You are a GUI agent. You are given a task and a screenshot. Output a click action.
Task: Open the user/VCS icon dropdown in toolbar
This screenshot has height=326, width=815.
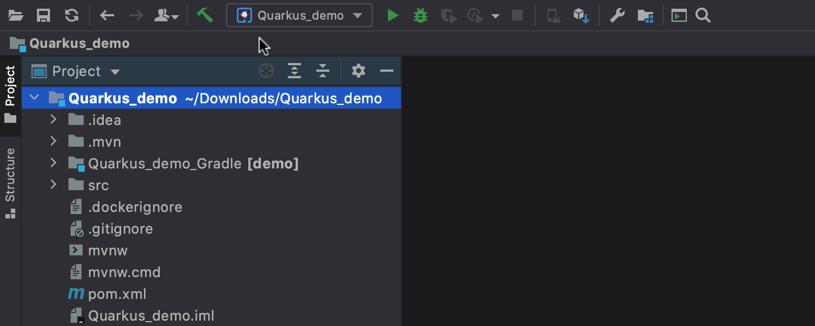pos(166,16)
